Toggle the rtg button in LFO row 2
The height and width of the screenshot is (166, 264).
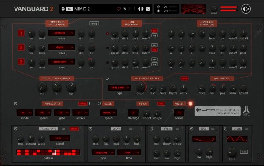point(154,50)
